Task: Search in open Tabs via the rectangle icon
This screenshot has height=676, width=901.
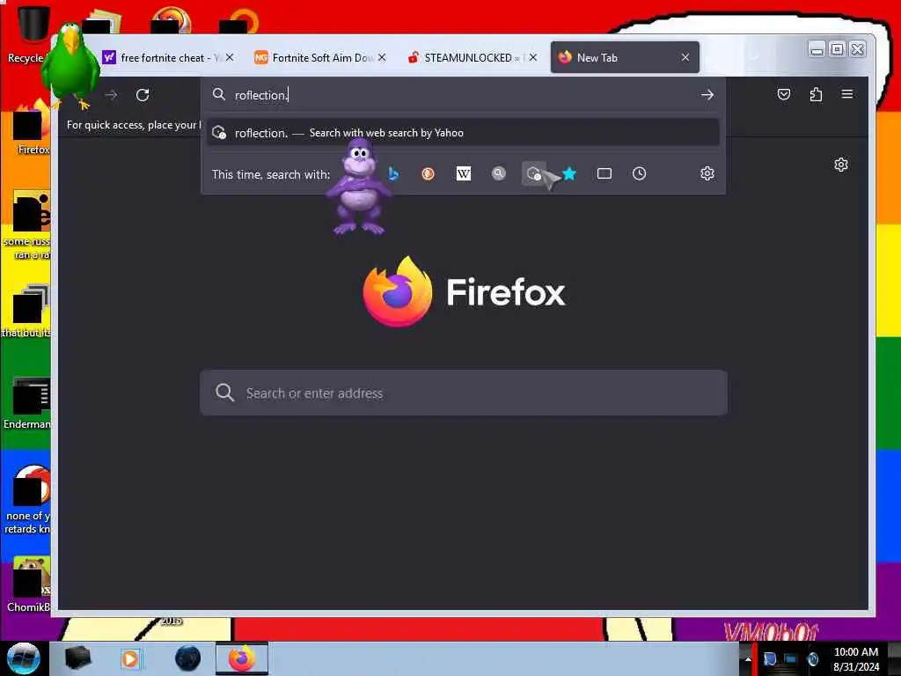Action: click(604, 173)
